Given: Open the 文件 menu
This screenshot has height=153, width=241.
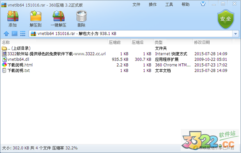Looking at the screenshot, I should click(x=136, y=4).
